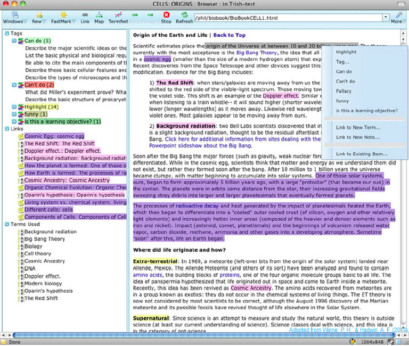Open the FastMark star tool

point(63,18)
